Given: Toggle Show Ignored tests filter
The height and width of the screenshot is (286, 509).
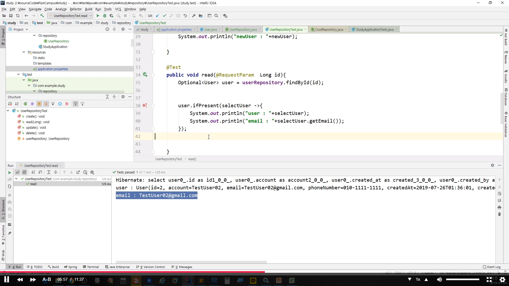Looking at the screenshot, I should tap(24, 172).
